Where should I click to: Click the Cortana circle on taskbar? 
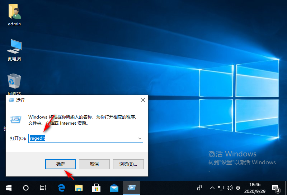[x=26, y=187]
